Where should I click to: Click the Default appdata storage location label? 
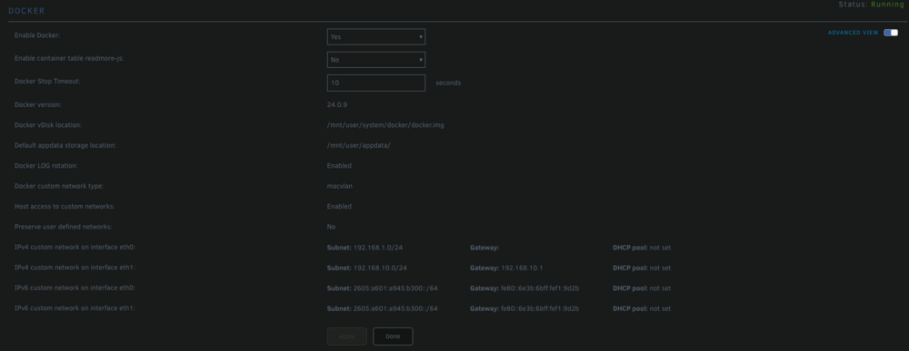(x=65, y=145)
